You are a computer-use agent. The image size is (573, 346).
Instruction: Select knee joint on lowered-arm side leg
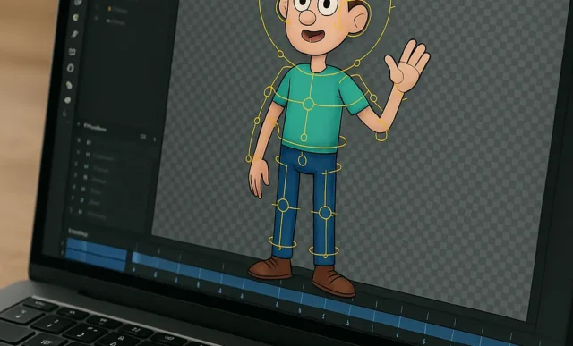283,206
